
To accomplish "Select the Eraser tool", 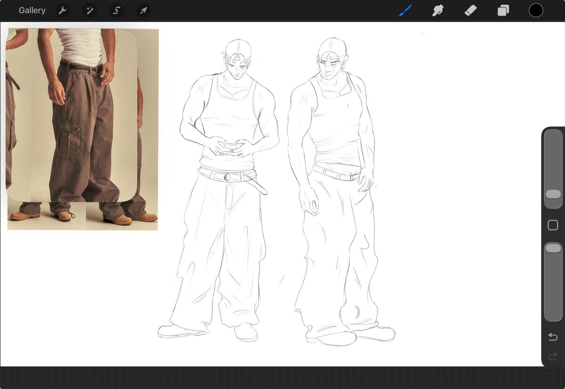I will 470,10.
